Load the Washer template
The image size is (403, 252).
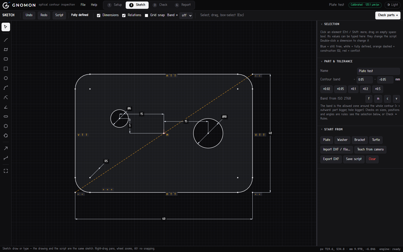pyautogui.click(x=342, y=140)
